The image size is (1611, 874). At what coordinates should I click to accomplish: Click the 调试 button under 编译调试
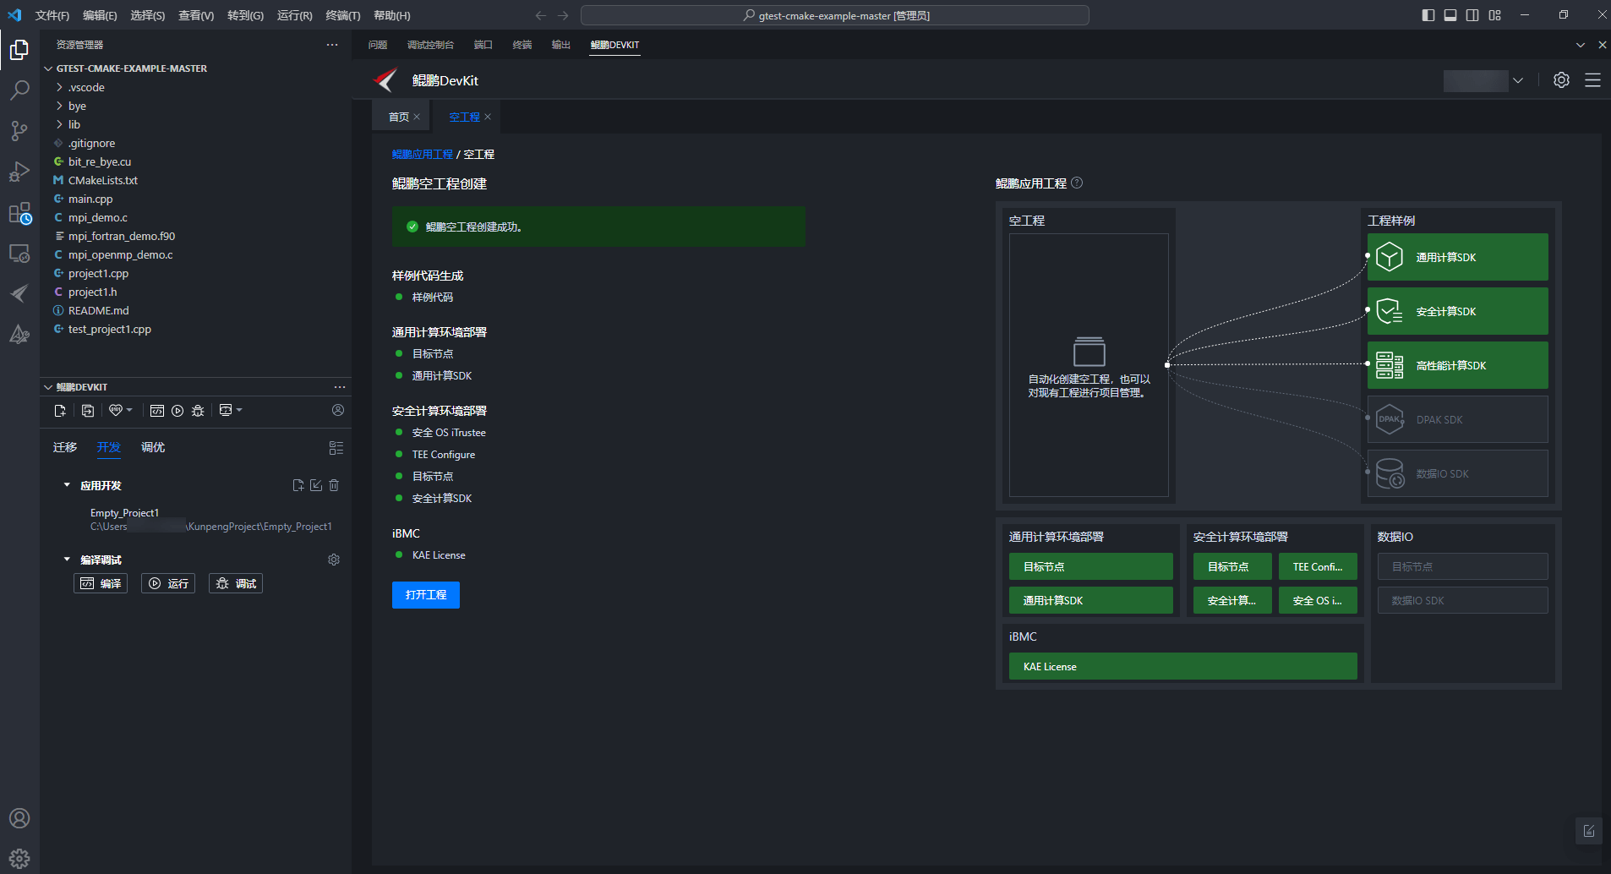click(236, 583)
